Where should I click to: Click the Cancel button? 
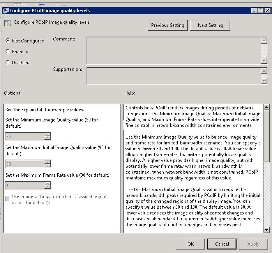[222, 244]
